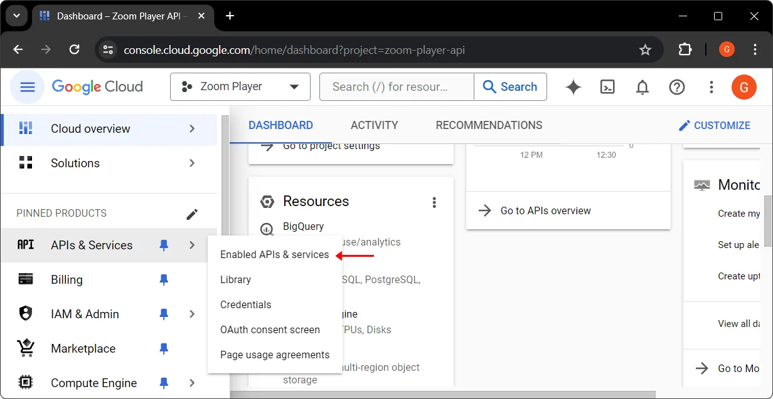Click the blue Search button
Image resolution: width=773 pixels, height=399 pixels.
510,87
